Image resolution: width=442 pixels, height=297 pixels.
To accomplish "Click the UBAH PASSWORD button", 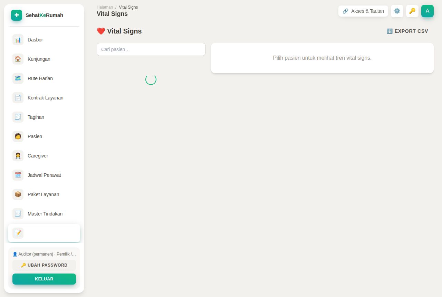I will pos(44,265).
